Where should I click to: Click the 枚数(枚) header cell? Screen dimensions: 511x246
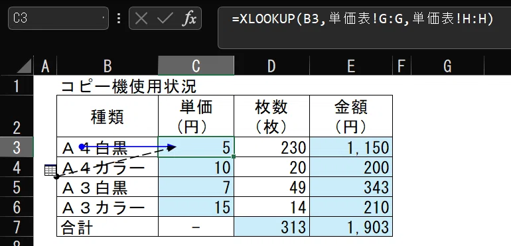point(271,116)
